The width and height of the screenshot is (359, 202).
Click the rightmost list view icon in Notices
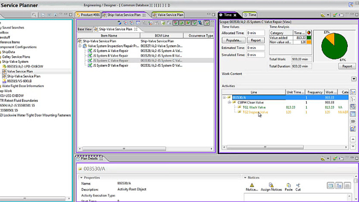click(347, 186)
